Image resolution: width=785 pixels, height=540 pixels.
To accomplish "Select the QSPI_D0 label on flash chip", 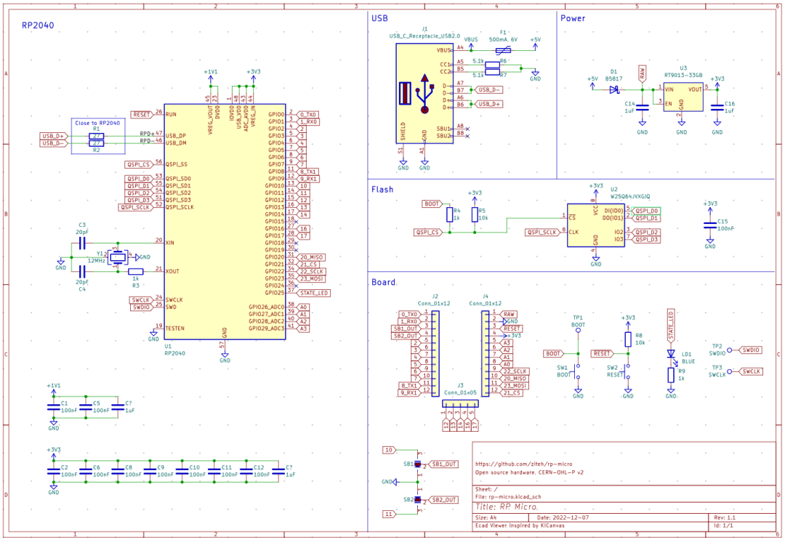I will point(646,211).
